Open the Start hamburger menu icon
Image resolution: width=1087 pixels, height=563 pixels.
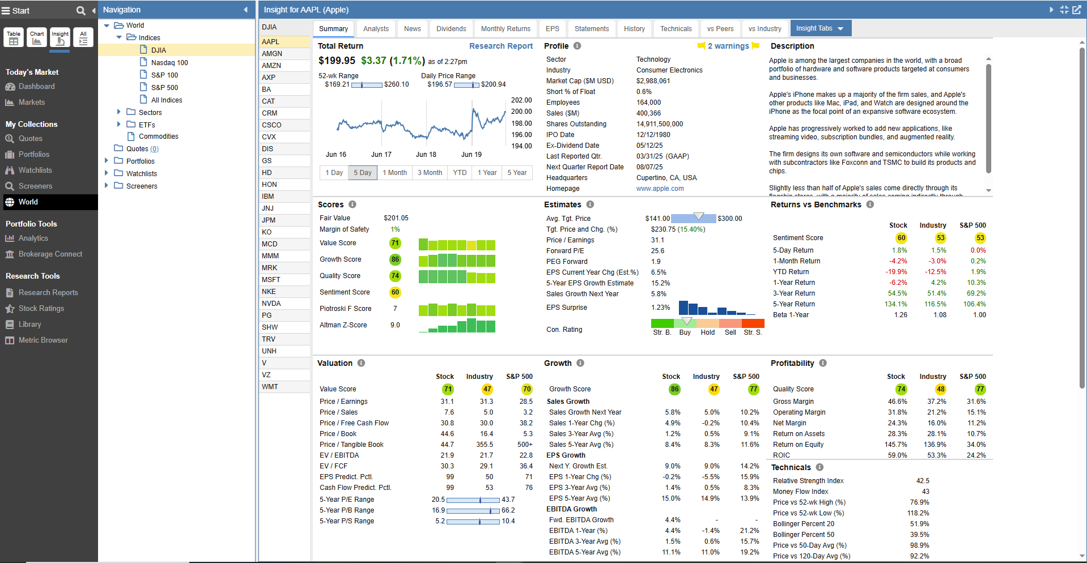point(6,10)
